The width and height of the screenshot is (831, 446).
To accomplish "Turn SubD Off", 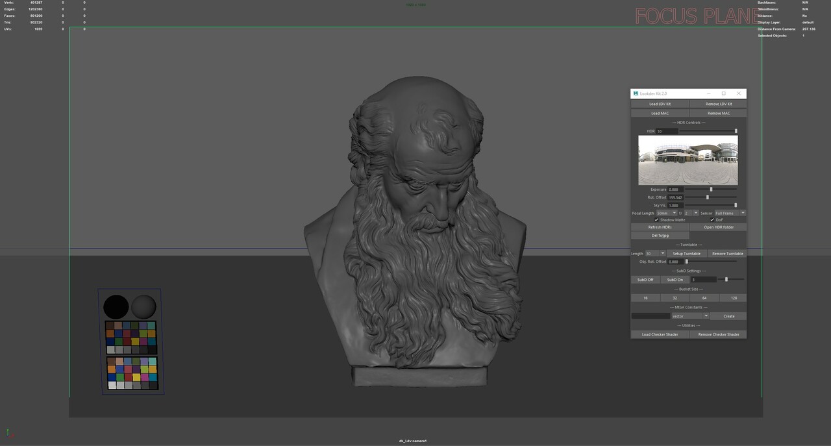I will coord(645,280).
